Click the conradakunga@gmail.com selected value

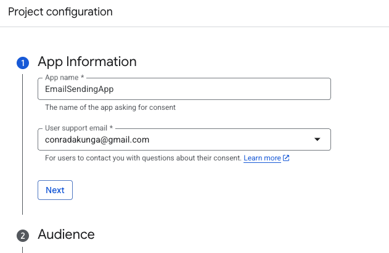(97, 140)
